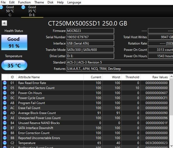Click the Total Host Writes value
173x148 pixels.
click(x=160, y=37)
